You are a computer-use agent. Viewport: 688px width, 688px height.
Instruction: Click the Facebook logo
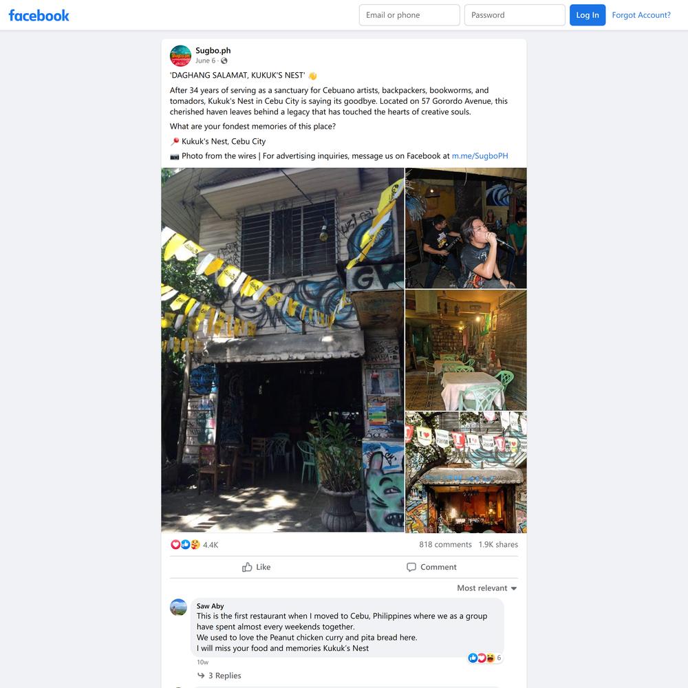pyautogui.click(x=39, y=15)
